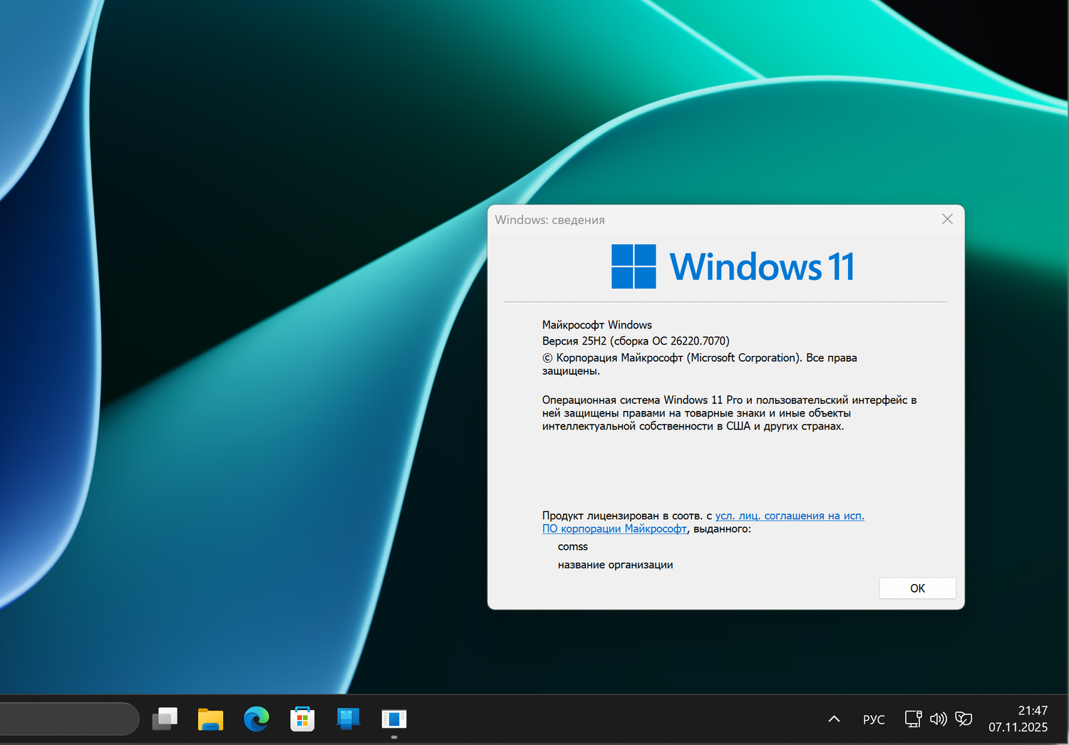Viewport: 1069px width, 745px height.
Task: Launch the Microsoft Store
Action: click(301, 719)
